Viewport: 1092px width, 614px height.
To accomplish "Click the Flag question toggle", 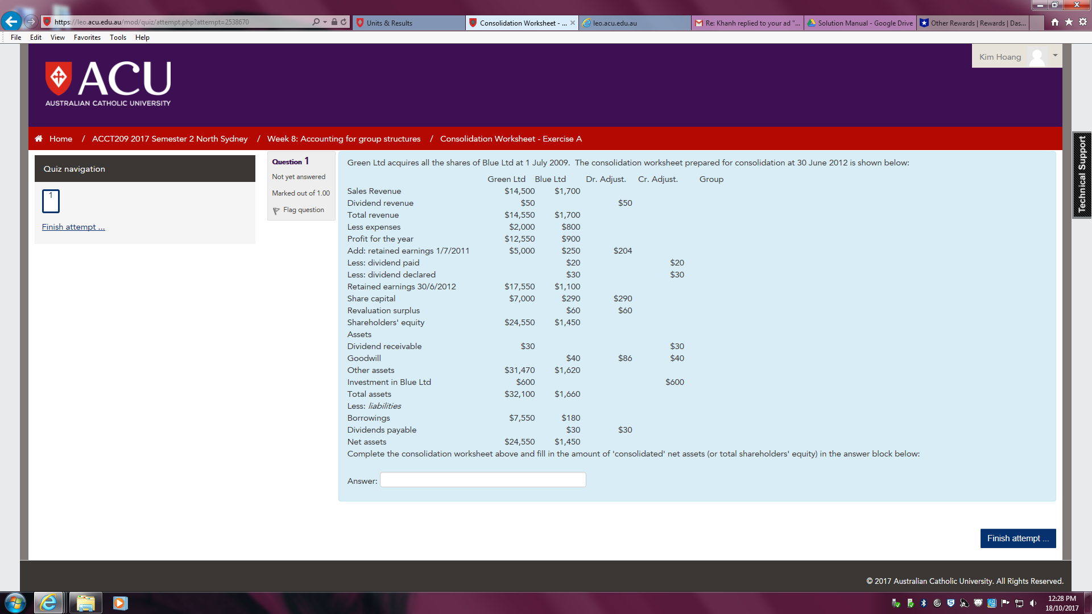I will [x=299, y=210].
